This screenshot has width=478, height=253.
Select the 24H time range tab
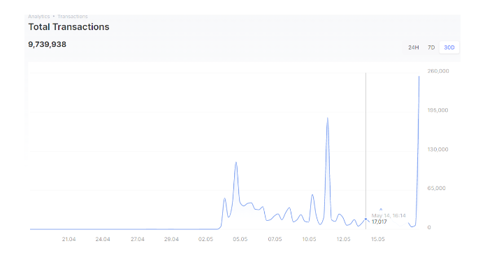coord(414,48)
